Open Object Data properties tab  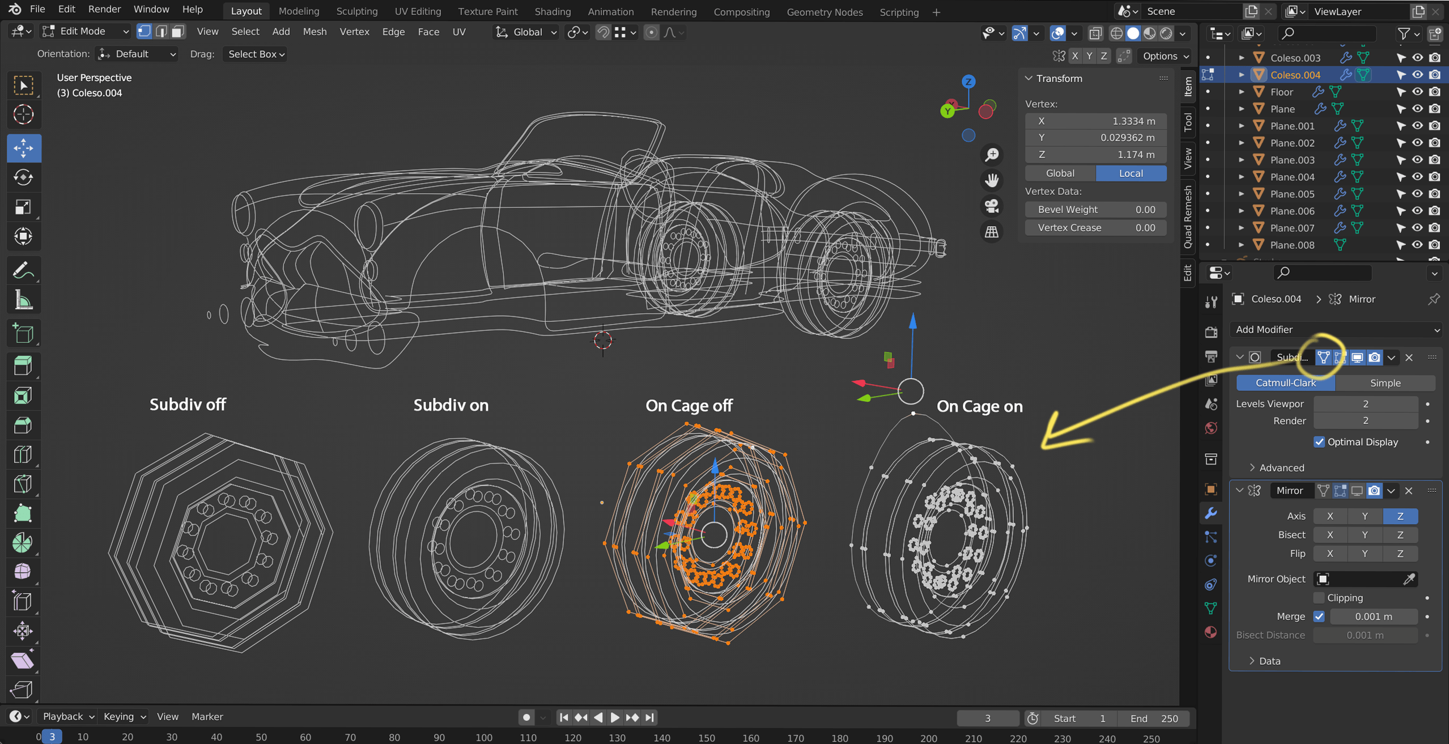pyautogui.click(x=1211, y=608)
